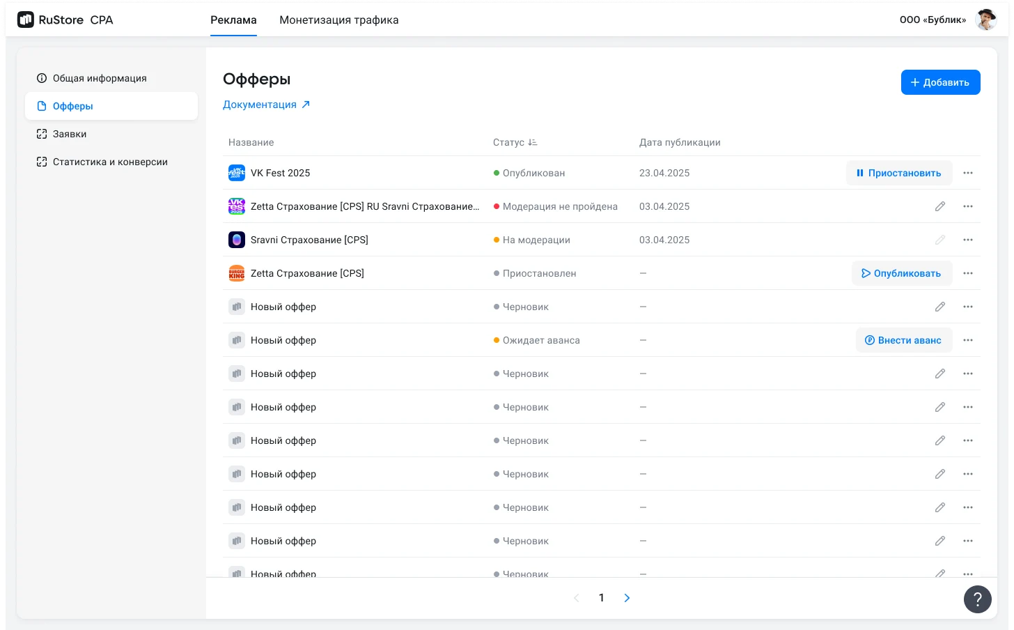This screenshot has width=1014, height=630.
Task: Switch to the Монетизация трафика tab
Action: click(x=338, y=20)
